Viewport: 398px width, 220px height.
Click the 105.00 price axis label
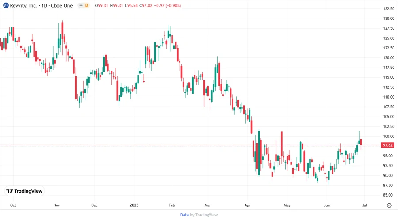click(389, 117)
